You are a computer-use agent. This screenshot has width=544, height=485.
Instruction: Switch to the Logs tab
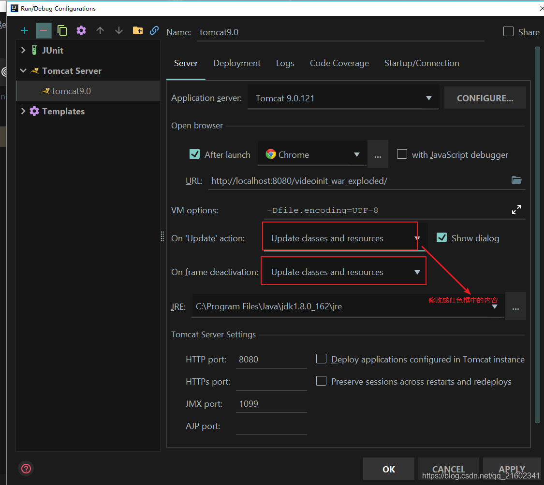coord(285,63)
